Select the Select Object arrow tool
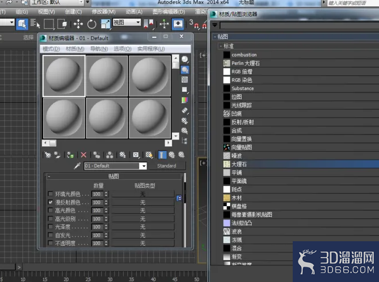The height and width of the screenshot is (282, 379). pos(22,24)
